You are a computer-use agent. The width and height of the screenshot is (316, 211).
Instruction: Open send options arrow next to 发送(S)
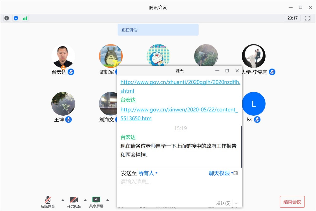(236, 203)
